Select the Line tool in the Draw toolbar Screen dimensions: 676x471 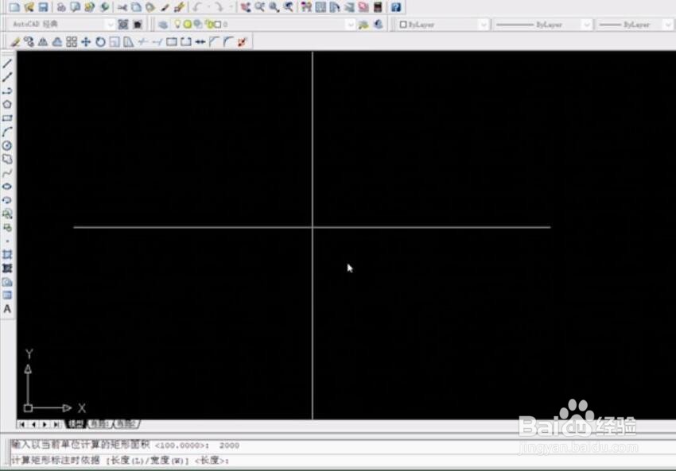pos(7,64)
